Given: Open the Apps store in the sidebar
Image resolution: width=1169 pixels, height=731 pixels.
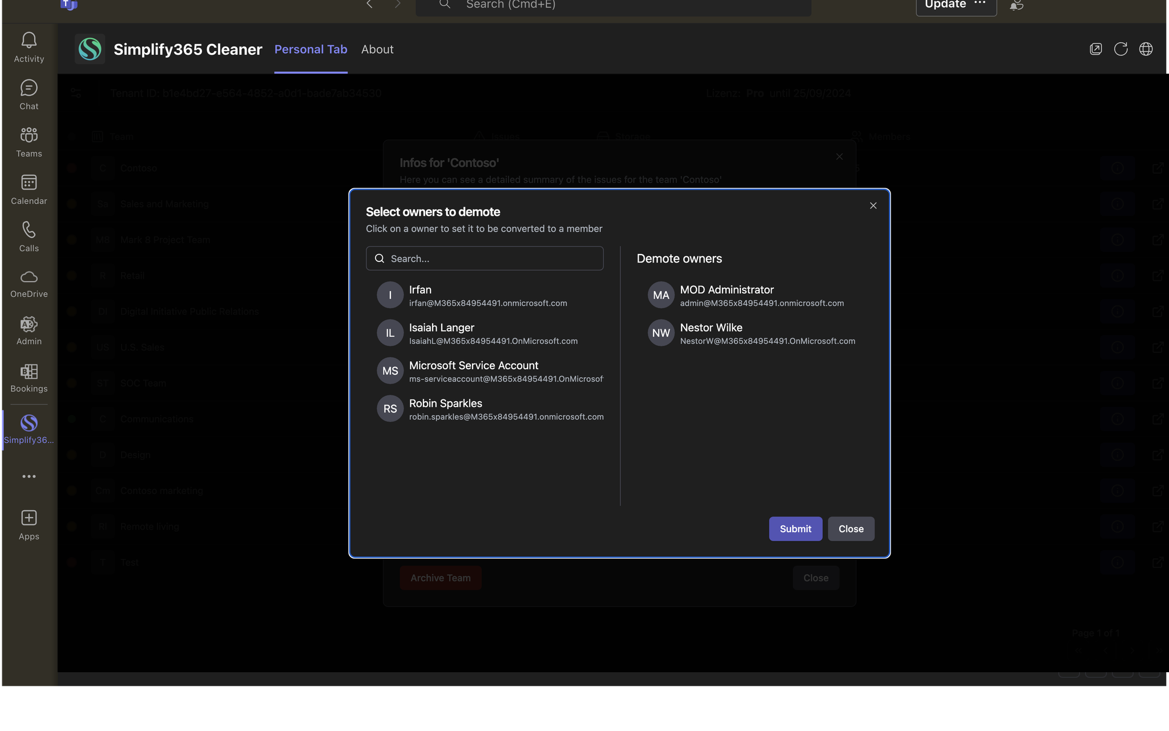Looking at the screenshot, I should tap(29, 525).
